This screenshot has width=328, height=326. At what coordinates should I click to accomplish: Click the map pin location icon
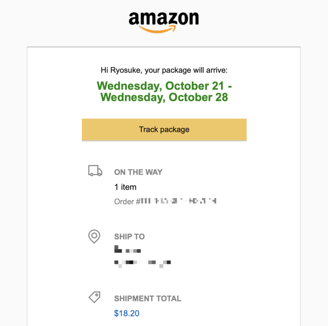(94, 236)
